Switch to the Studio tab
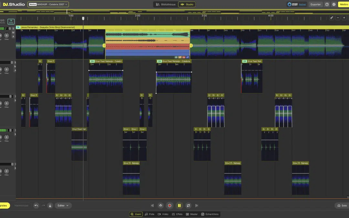 187,5
